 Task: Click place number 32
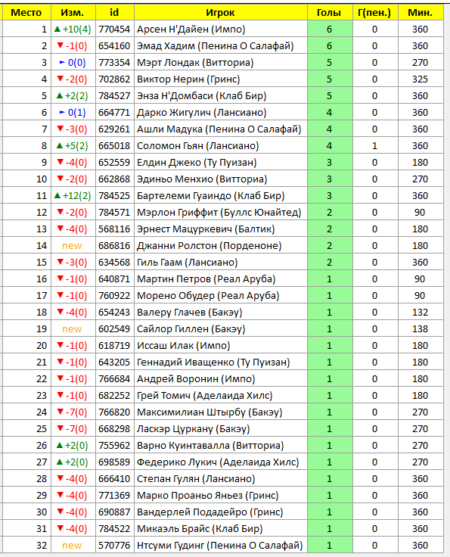(42, 546)
